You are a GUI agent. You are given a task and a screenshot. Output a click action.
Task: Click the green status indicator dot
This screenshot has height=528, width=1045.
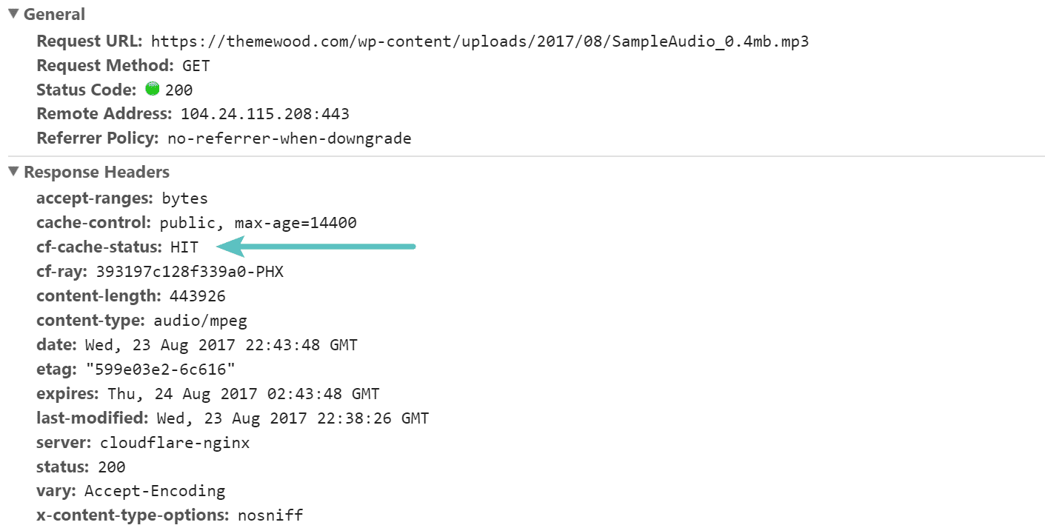[x=152, y=90]
